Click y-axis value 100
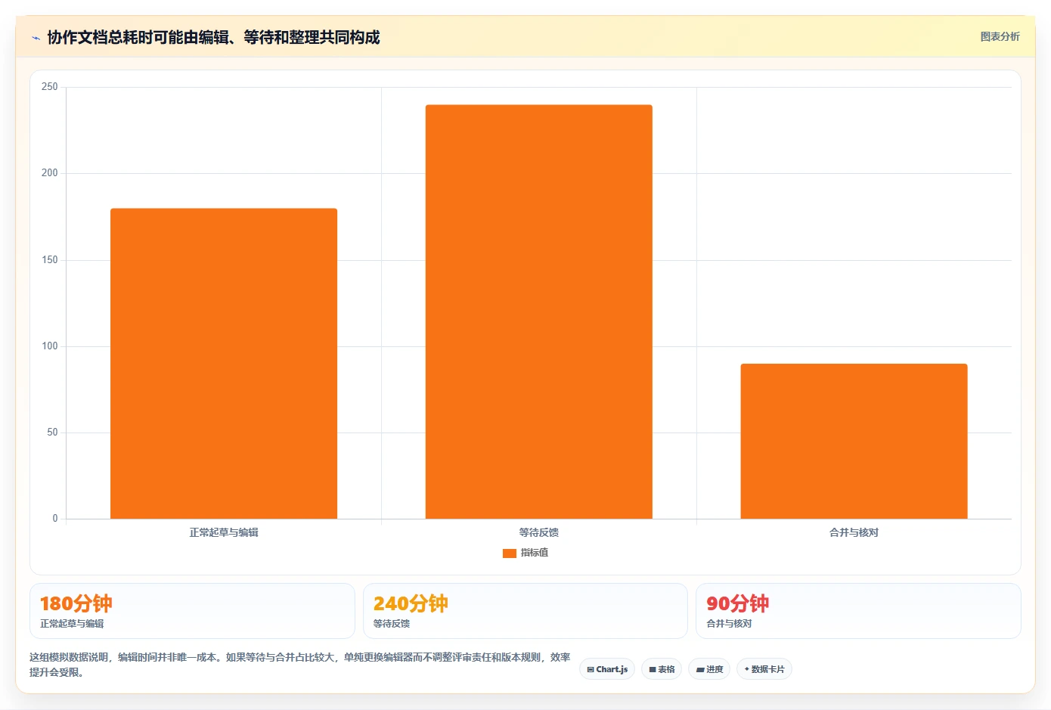This screenshot has width=1051, height=710. click(49, 346)
